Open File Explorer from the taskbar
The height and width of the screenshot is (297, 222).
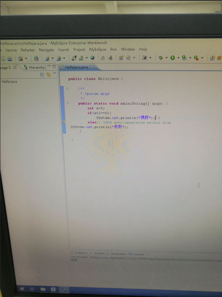point(43,289)
